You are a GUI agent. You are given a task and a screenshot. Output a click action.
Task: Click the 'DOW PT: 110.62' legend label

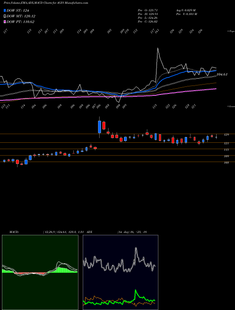coord(21,22)
